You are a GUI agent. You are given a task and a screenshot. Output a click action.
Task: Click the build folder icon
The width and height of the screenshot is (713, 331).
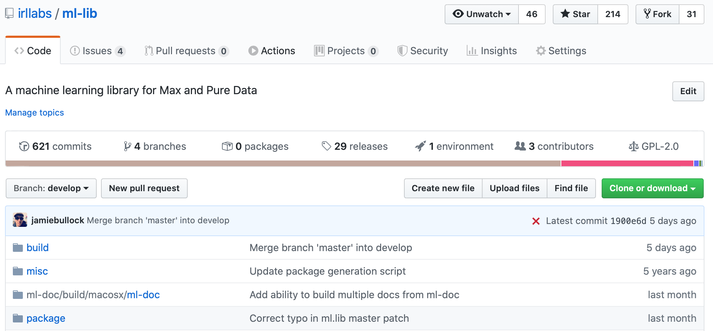18,248
